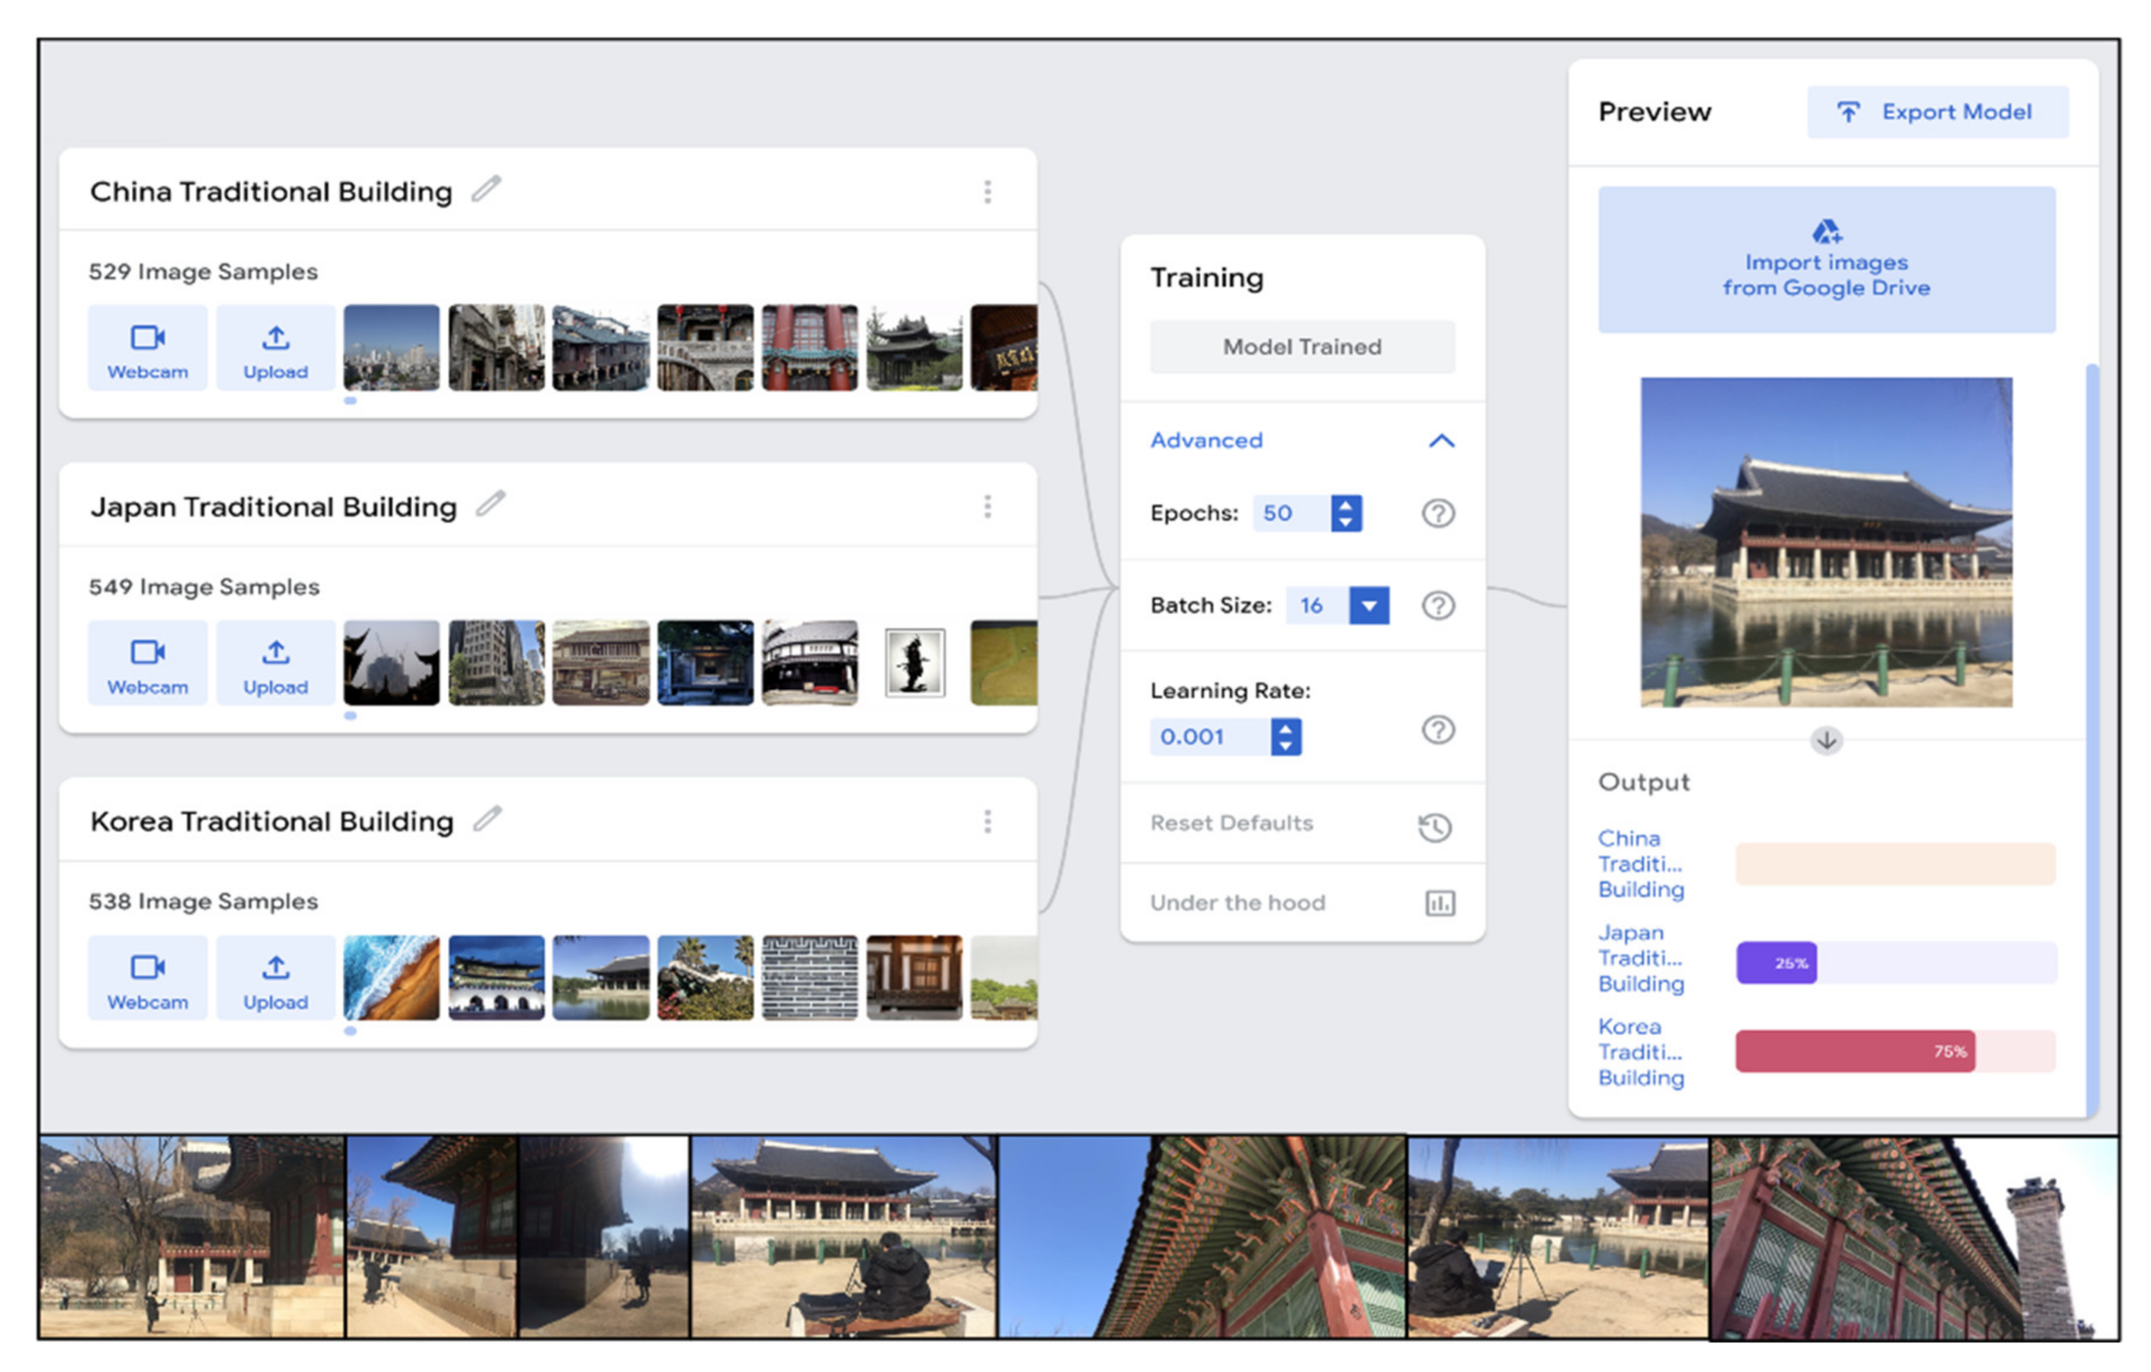Edit the Japan Traditional Building class name
This screenshot has height=1372, width=2151.
click(x=491, y=505)
